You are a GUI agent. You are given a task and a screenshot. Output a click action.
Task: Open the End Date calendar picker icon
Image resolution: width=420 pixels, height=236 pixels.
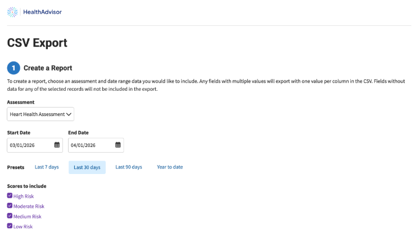[118, 145]
